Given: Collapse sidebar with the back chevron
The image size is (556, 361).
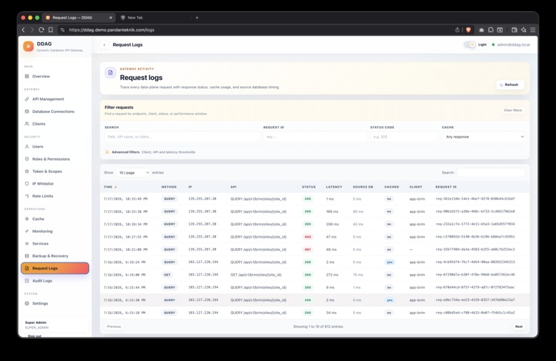Looking at the screenshot, I should (x=104, y=45).
